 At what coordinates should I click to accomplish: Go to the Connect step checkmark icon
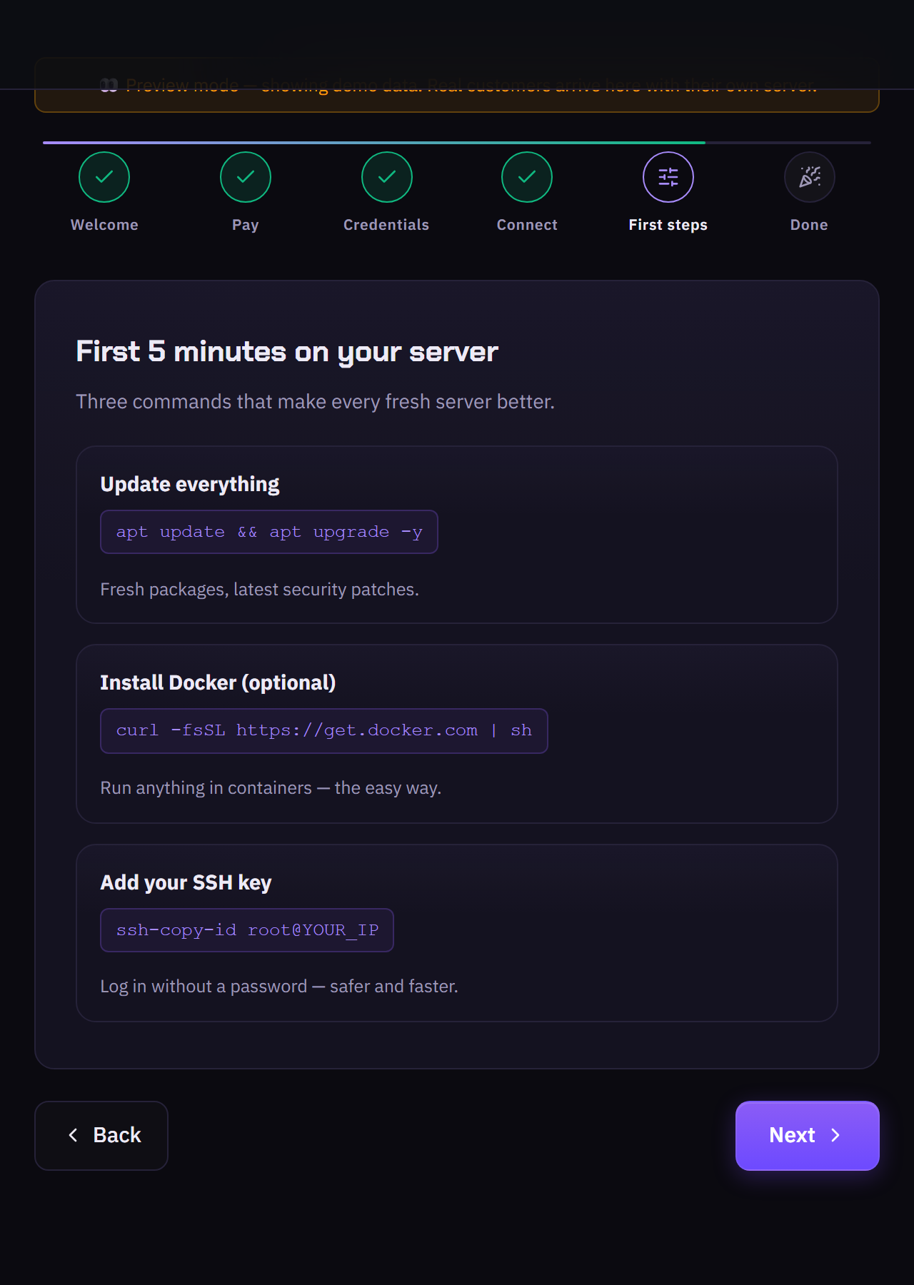[x=527, y=177]
